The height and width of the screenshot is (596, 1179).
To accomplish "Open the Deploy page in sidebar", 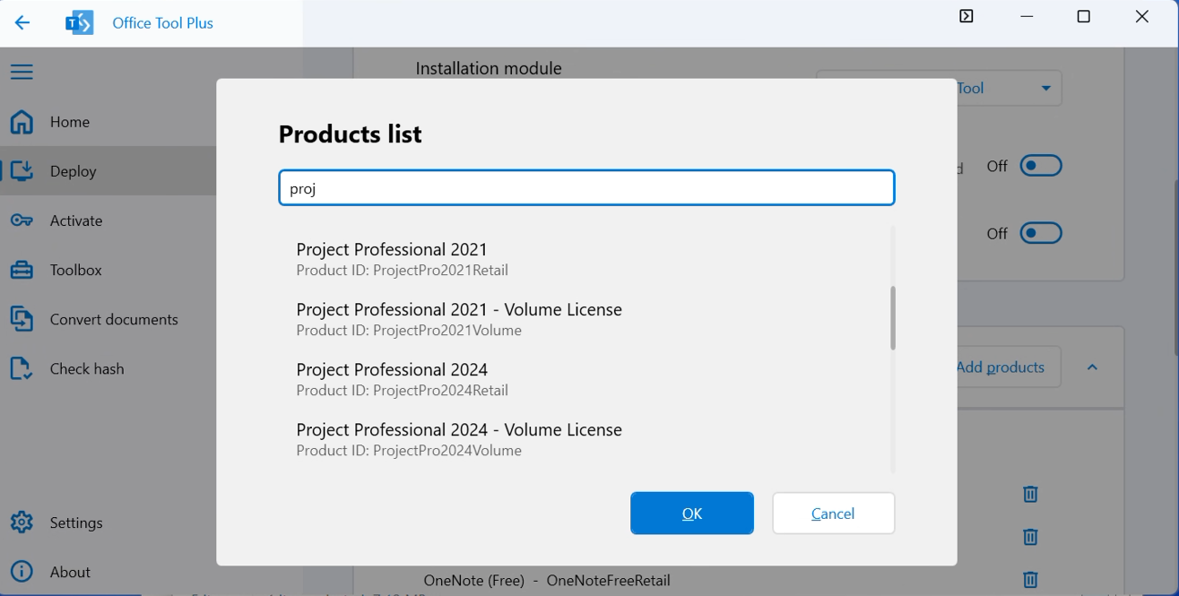I will coord(73,171).
